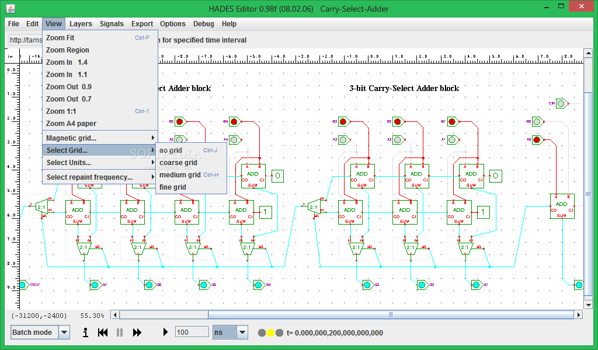Expand Select repaint frequency submenu
The image size is (598, 350).
click(100, 177)
